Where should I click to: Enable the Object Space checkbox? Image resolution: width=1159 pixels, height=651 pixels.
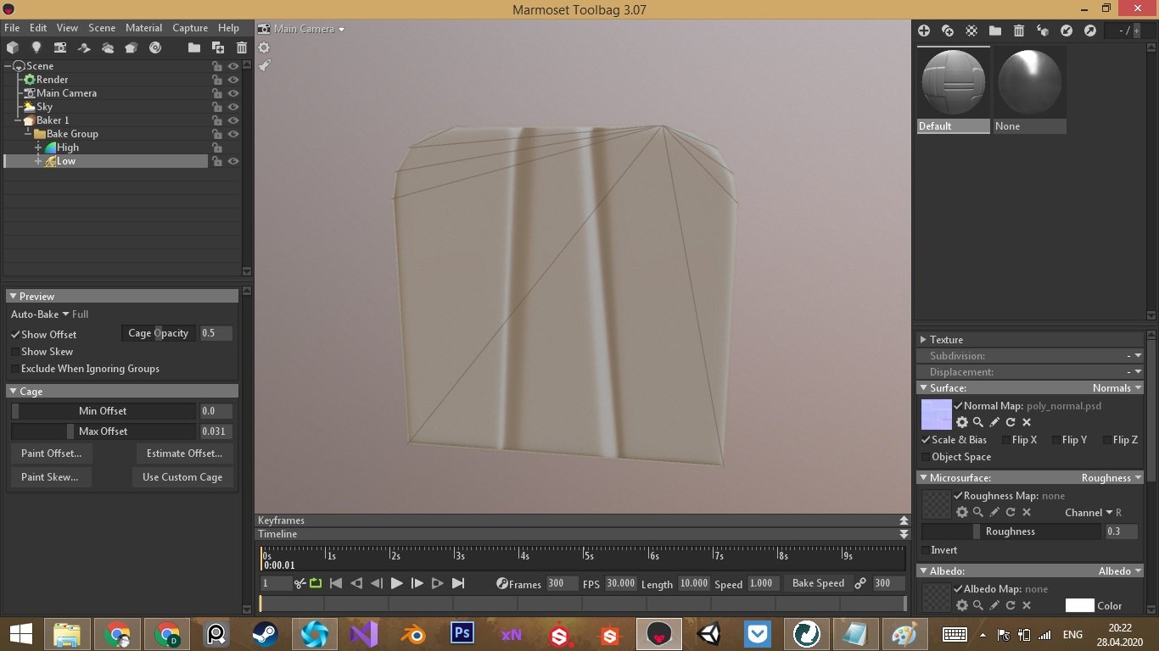pyautogui.click(x=926, y=457)
